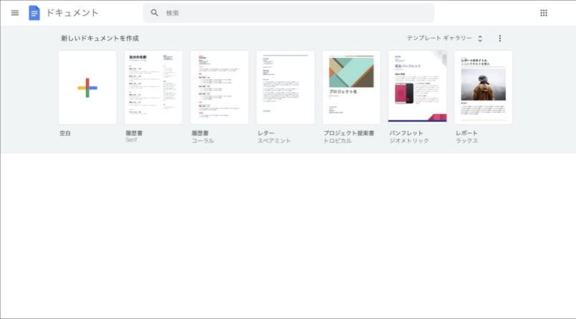
Task: Open the パンフレット ジオメトリック template
Action: (417, 88)
